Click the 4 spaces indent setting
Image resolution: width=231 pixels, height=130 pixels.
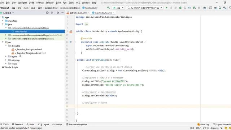pyautogui.click(x=214, y=128)
